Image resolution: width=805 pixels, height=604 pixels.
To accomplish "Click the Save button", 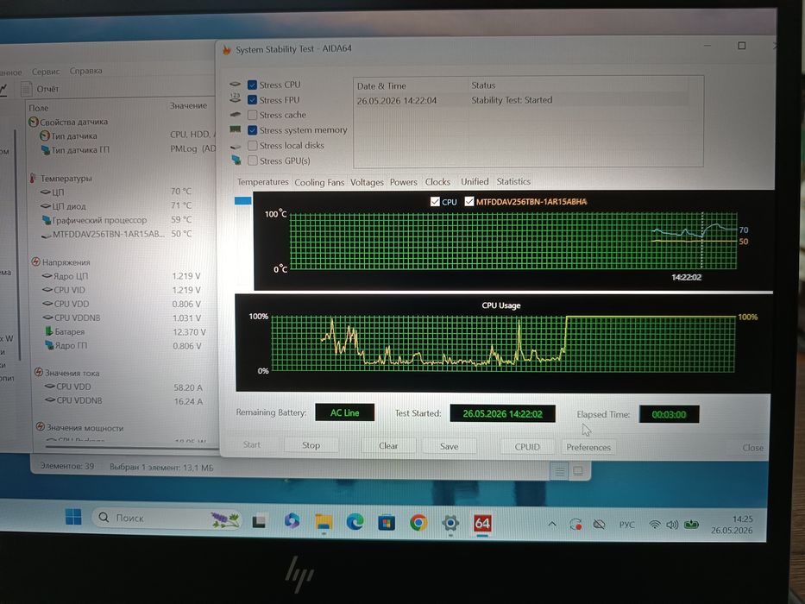I will click(x=450, y=446).
